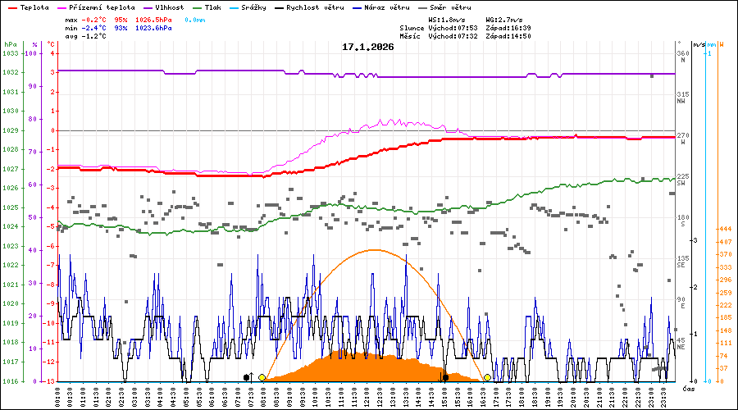Click the black moonset marker near 15:00

coord(445,377)
